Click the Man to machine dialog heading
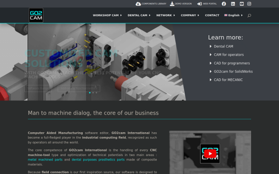The image size is (279, 174). 93,113
